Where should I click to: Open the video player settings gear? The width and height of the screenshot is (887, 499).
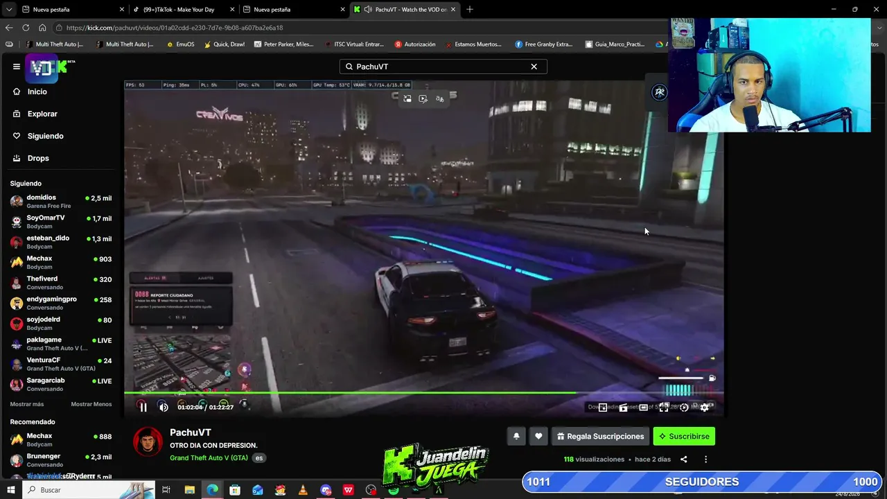[x=705, y=408]
